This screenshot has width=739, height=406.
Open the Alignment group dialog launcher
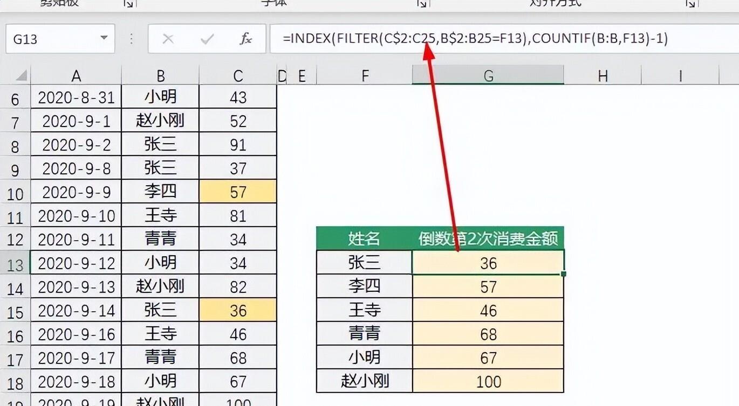click(x=690, y=4)
